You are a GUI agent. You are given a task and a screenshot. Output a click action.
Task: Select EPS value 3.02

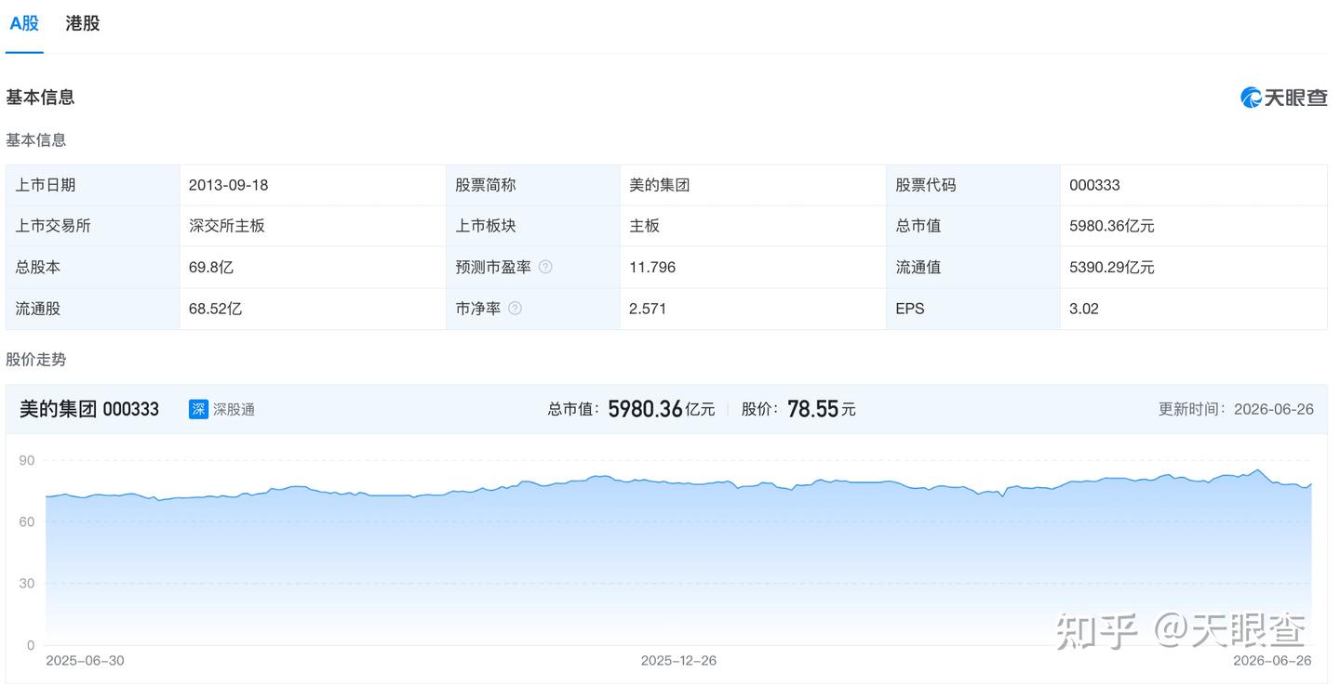1084,309
